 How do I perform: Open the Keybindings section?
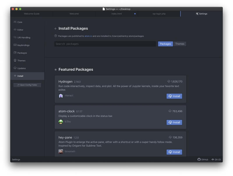[x=27, y=45]
